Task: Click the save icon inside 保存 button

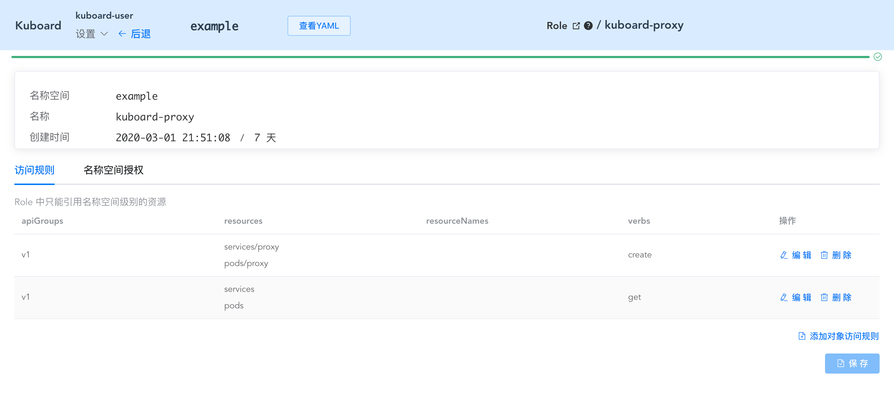Action: pos(841,364)
